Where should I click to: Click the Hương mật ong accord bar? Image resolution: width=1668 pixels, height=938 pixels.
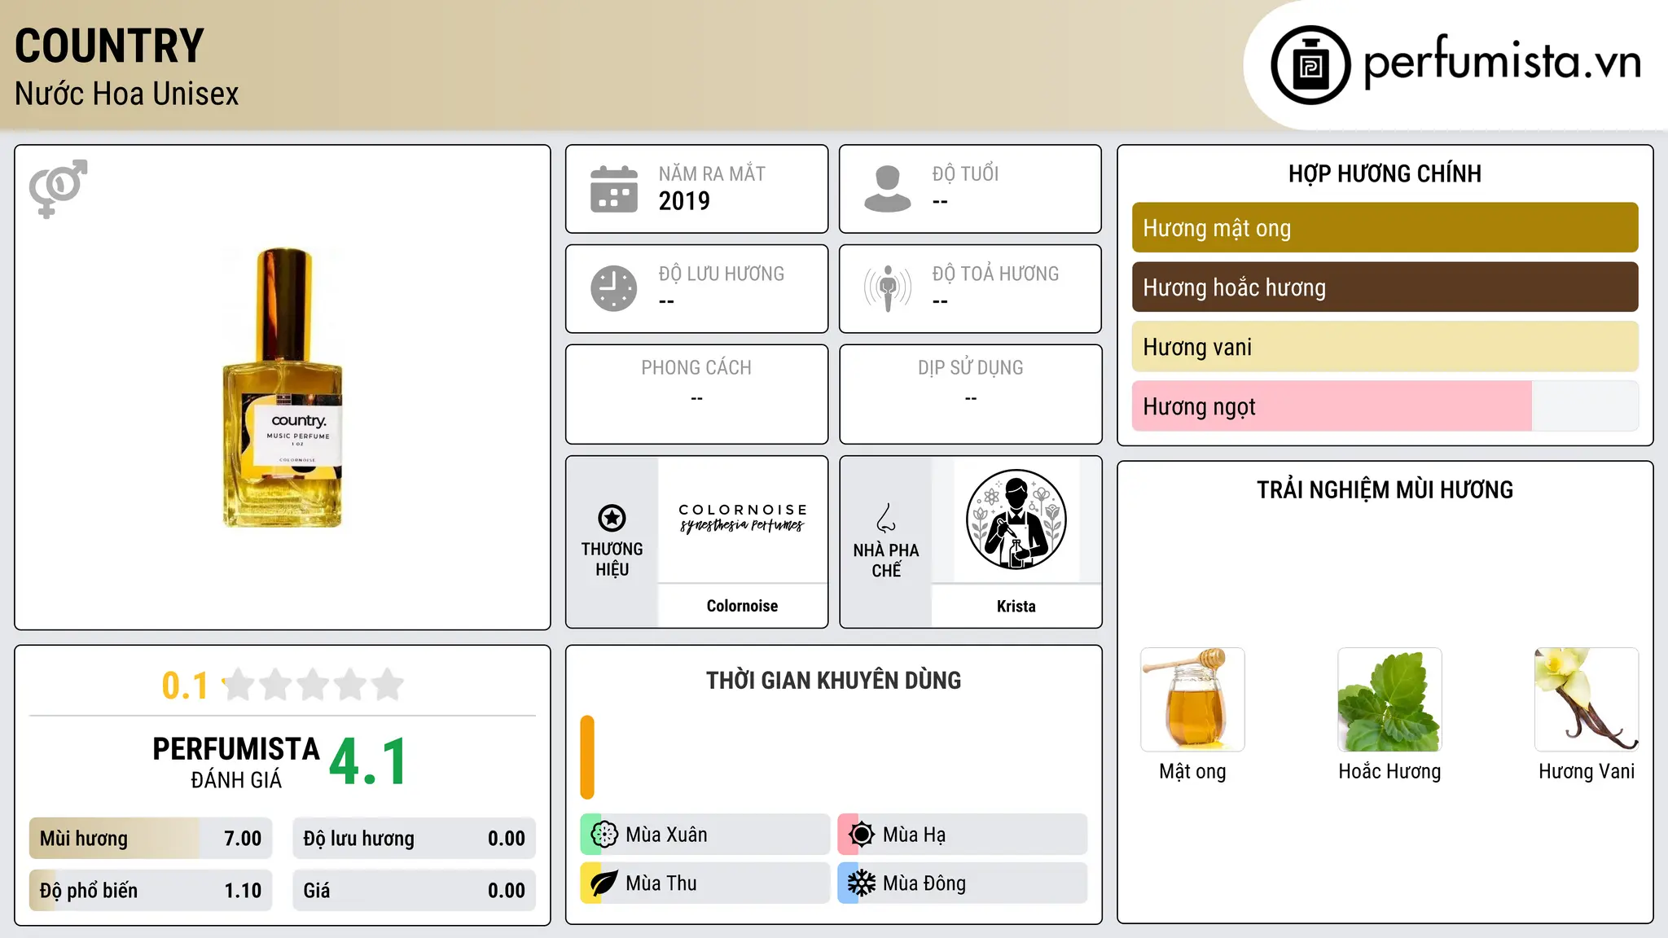click(x=1385, y=228)
